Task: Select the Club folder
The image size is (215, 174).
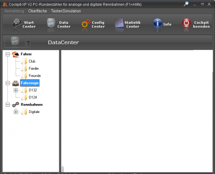Action: (32, 61)
